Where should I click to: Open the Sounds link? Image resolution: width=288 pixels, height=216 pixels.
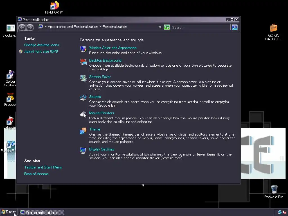tap(95, 97)
